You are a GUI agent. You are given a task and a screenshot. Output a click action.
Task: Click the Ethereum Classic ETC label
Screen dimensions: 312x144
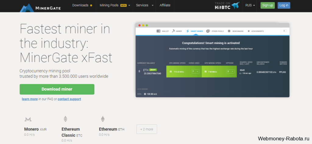point(72,132)
